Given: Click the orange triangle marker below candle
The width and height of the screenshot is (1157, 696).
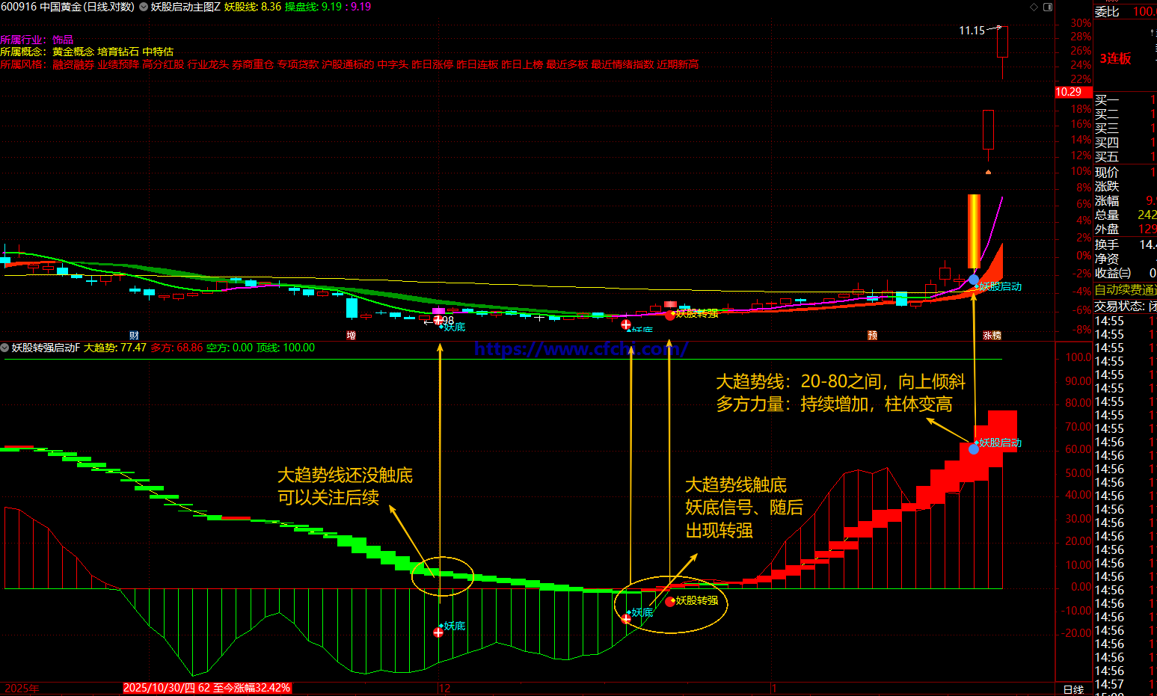Looking at the screenshot, I should click(x=988, y=172).
